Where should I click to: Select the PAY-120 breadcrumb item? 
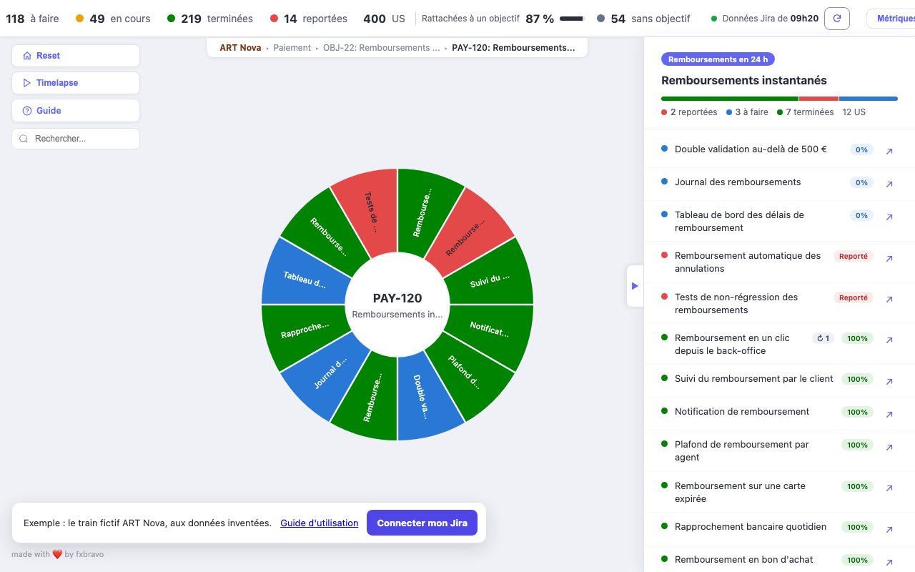pyautogui.click(x=513, y=48)
